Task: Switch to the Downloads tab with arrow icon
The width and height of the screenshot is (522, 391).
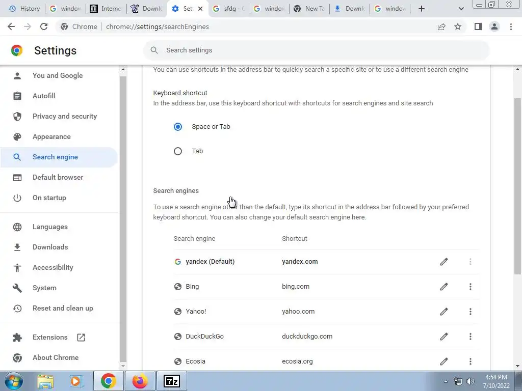Action: 350,9
